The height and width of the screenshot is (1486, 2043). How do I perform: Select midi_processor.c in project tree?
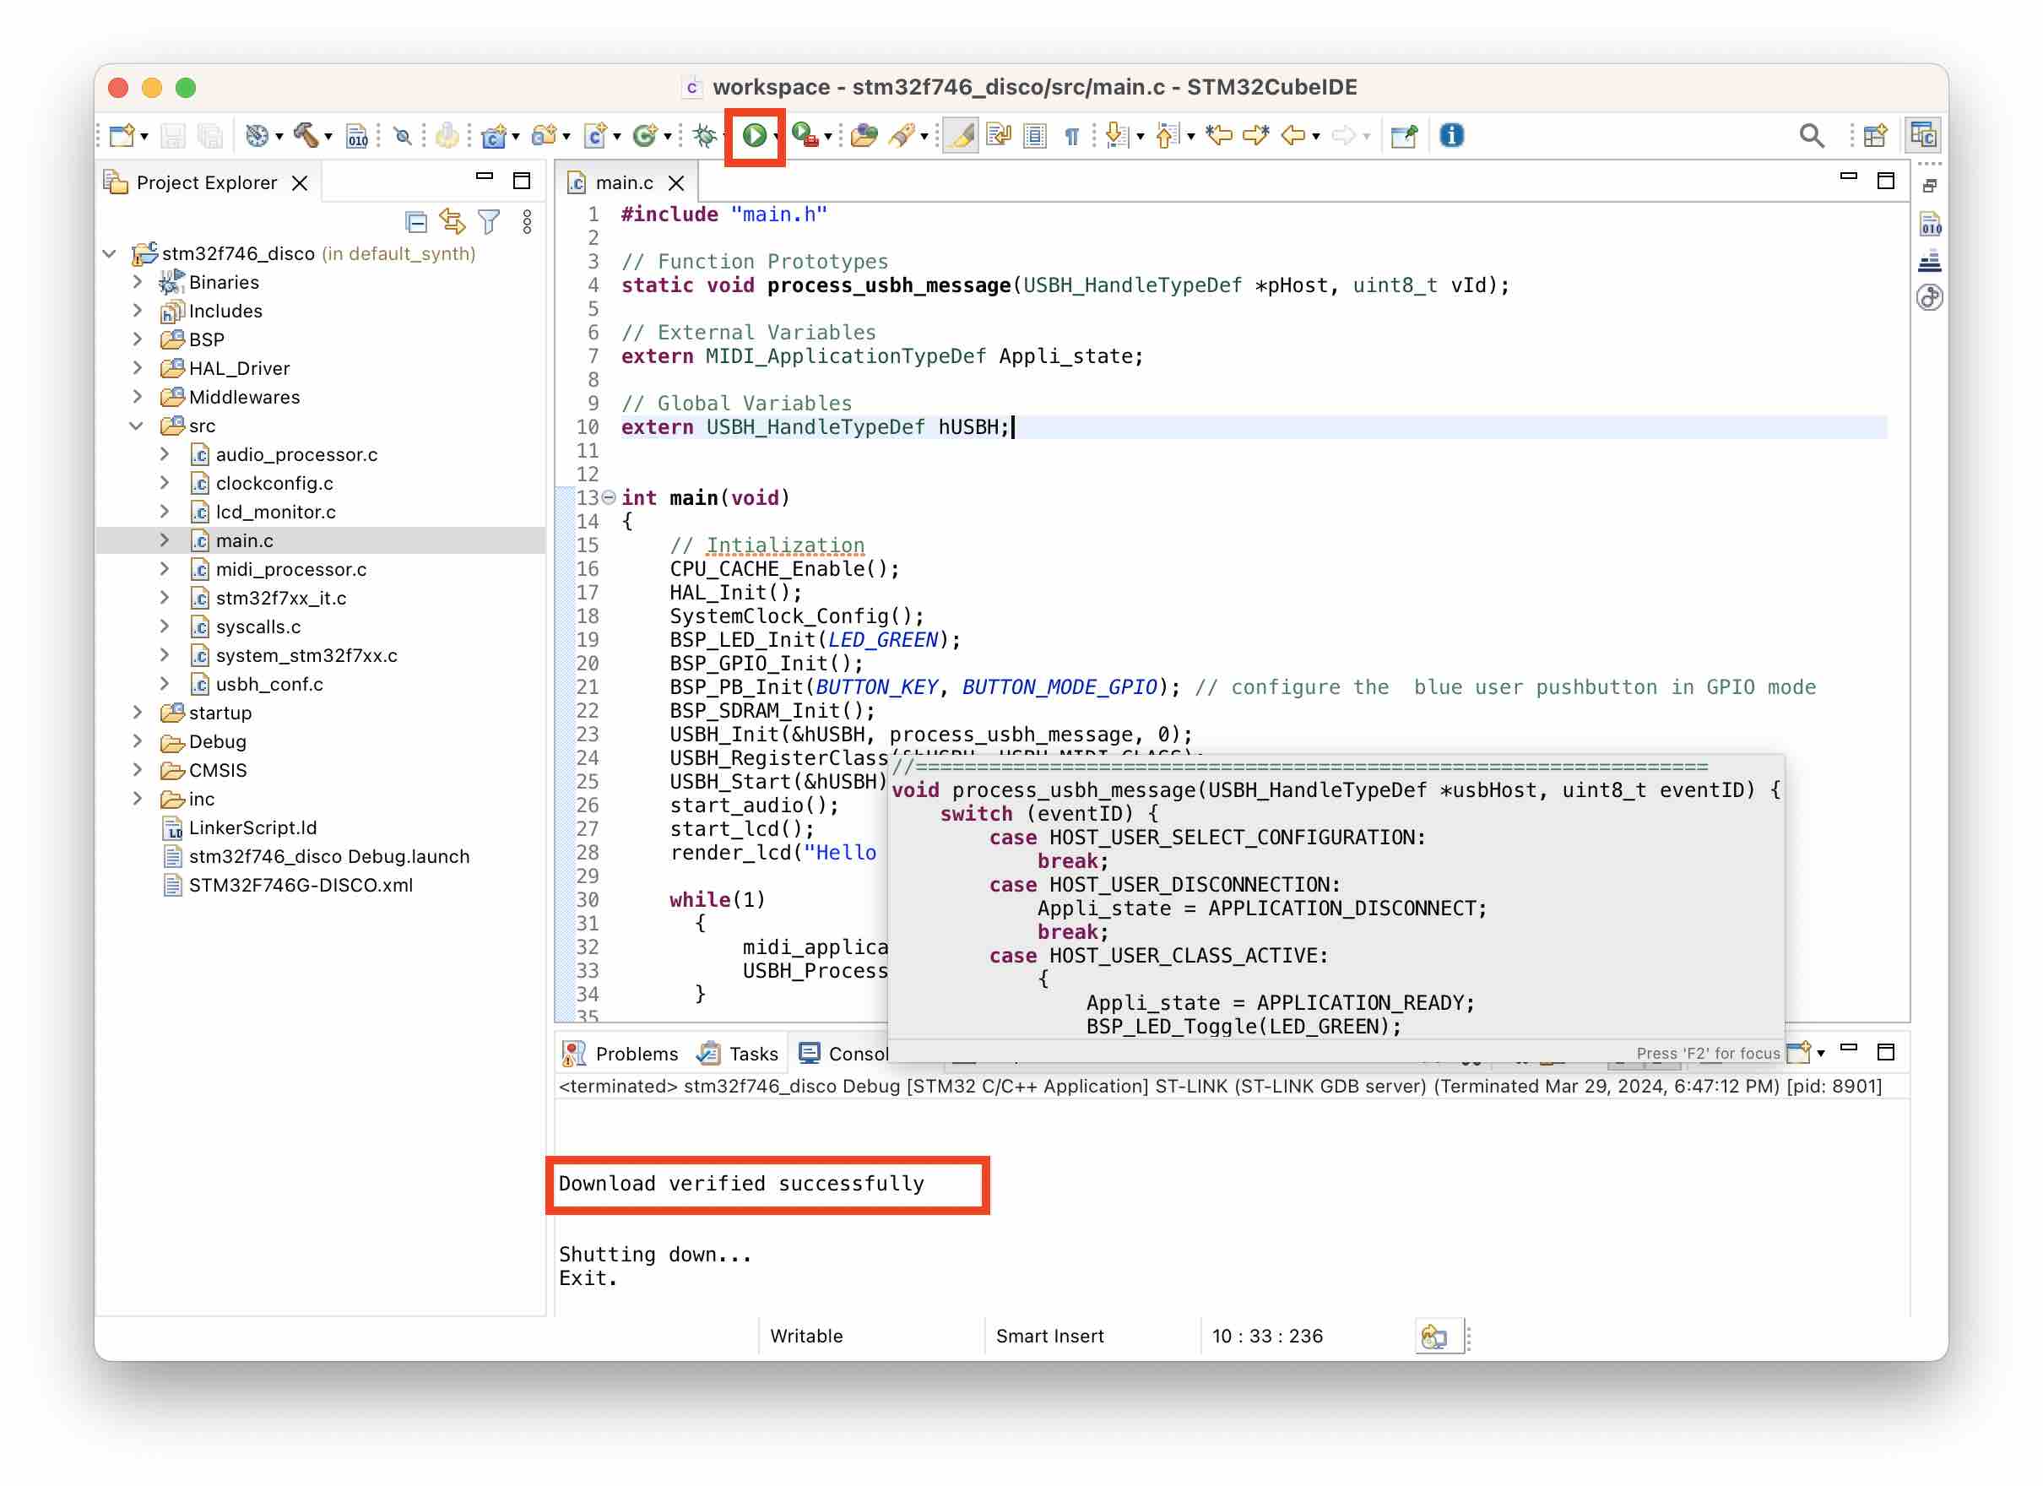point(291,570)
